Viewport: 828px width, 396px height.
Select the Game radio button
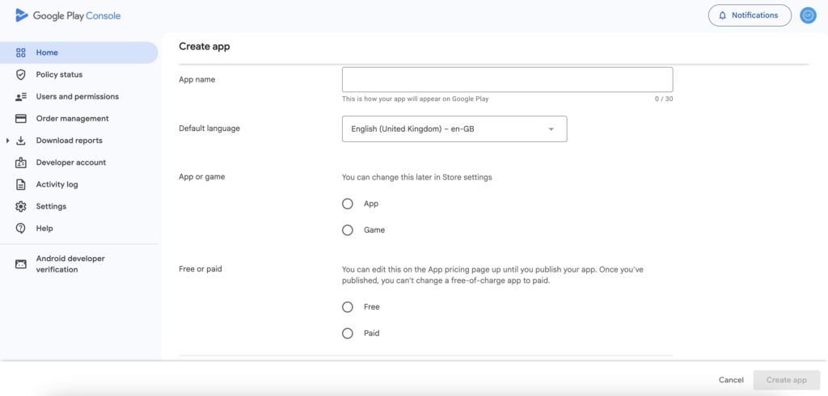tap(348, 230)
